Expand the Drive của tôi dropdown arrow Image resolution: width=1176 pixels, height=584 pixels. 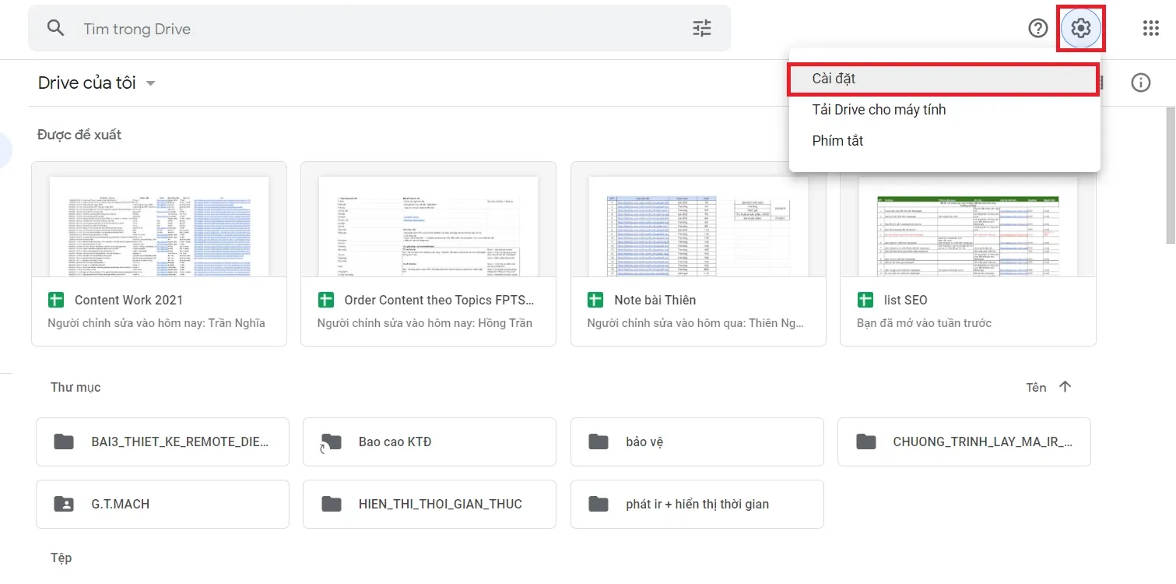click(150, 83)
